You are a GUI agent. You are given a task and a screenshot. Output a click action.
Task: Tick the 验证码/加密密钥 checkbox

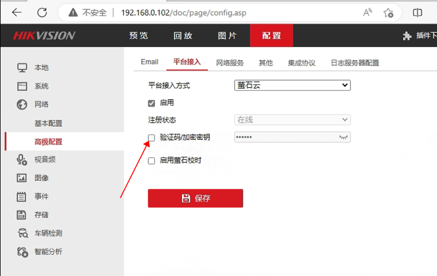coord(152,138)
